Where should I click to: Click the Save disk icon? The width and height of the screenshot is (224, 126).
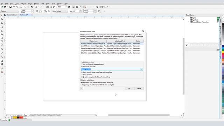click(10, 7)
